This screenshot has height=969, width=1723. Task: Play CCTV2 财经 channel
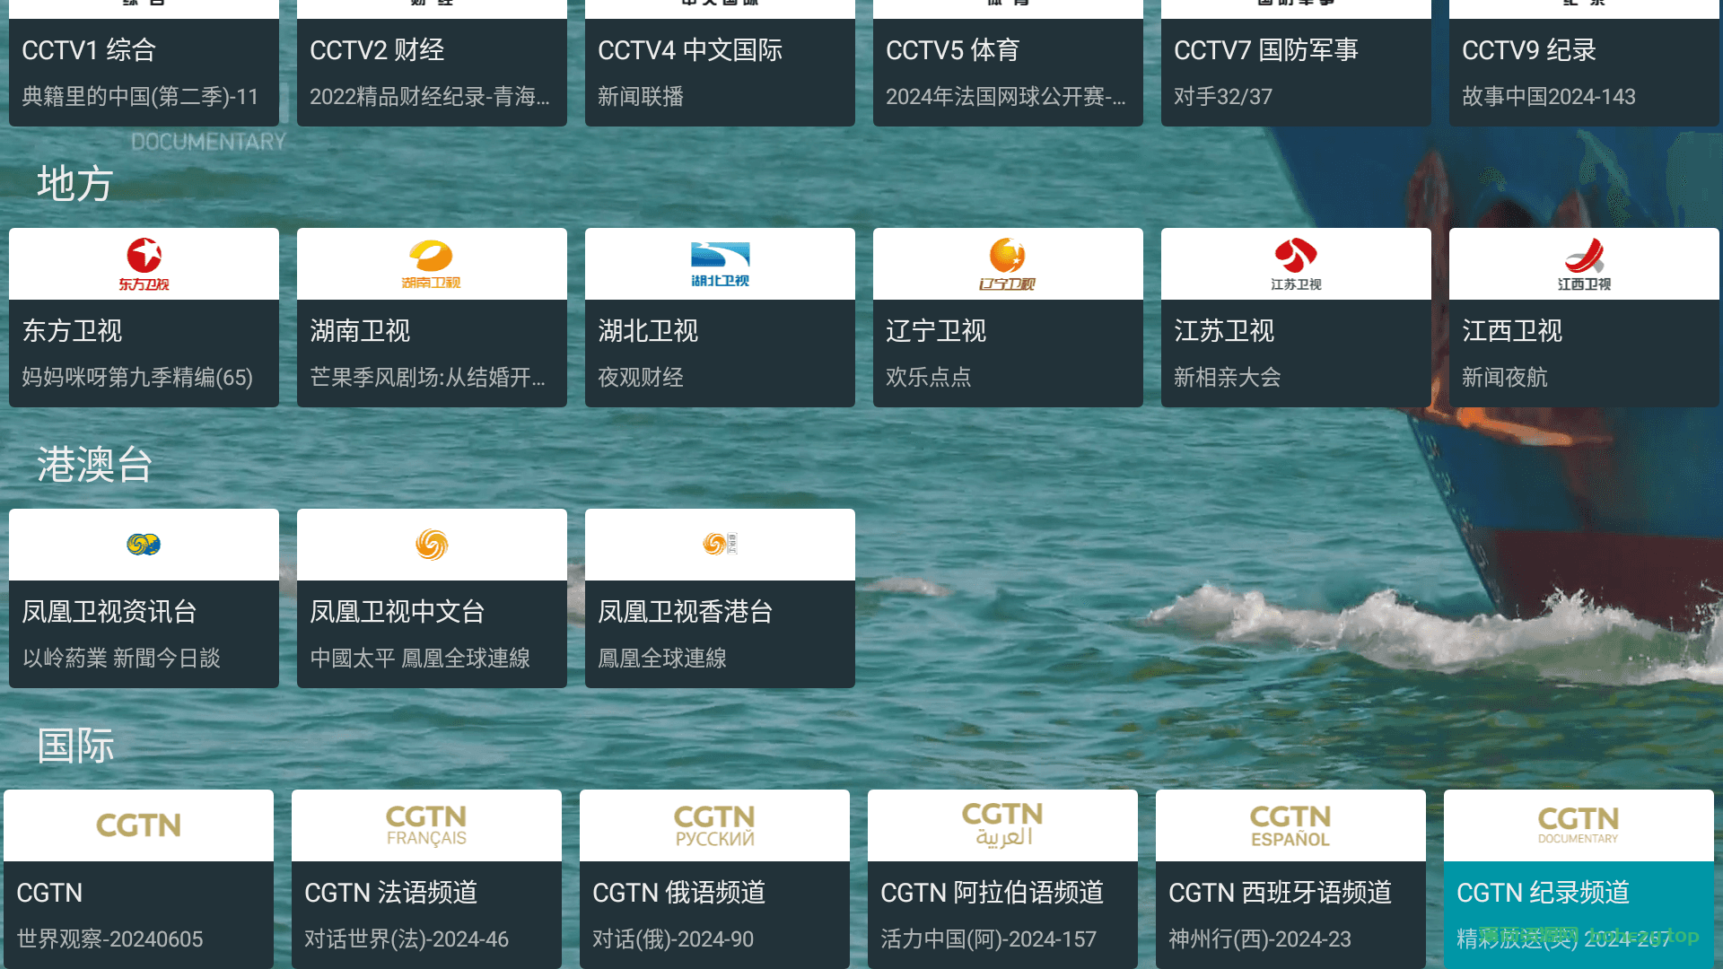pos(432,63)
